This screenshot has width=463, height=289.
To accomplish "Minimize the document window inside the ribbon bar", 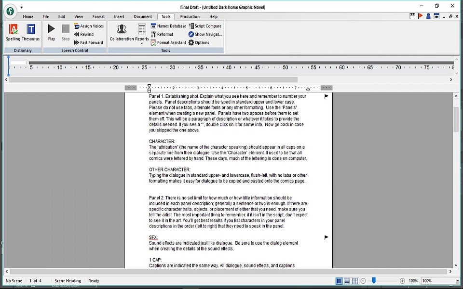I will coord(444,17).
